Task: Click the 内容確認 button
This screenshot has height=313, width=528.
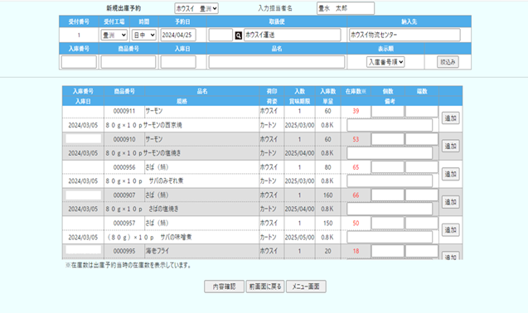Action: pos(224,287)
